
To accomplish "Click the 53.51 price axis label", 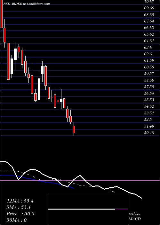I will pyautogui.click(x=149, y=113).
